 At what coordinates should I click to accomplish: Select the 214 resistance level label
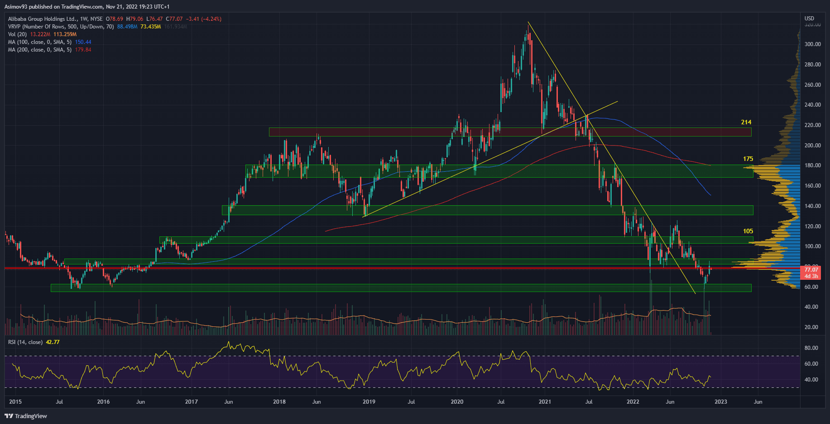click(x=746, y=122)
